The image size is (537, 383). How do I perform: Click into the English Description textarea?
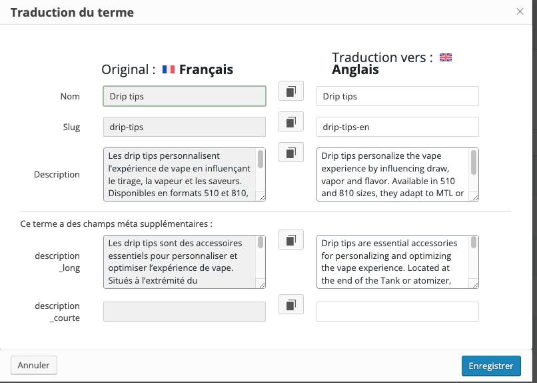coord(393,174)
